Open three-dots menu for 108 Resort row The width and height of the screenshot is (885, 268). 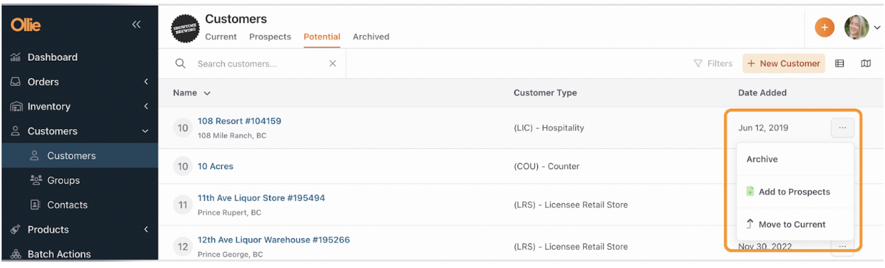tap(842, 128)
